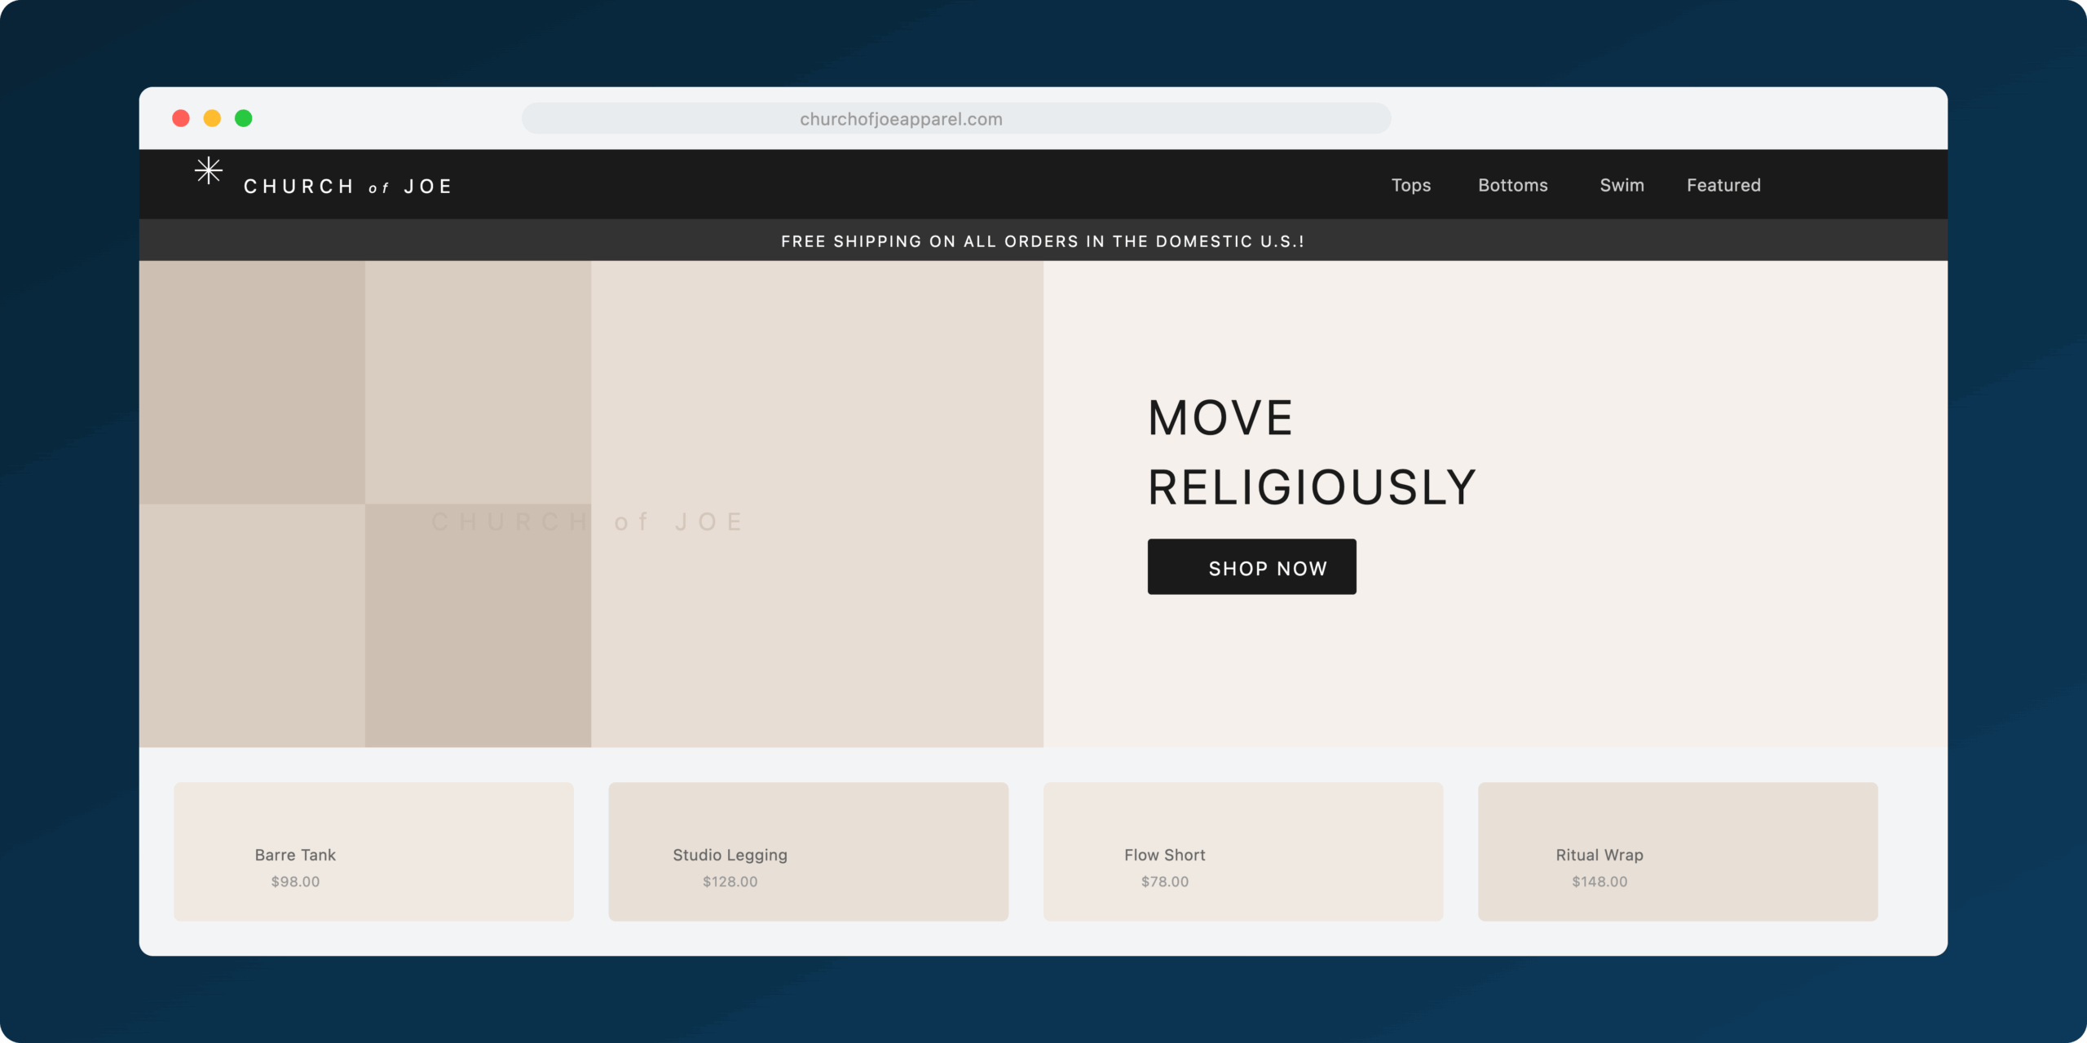Open the Studio Legging product card

pos(808,851)
